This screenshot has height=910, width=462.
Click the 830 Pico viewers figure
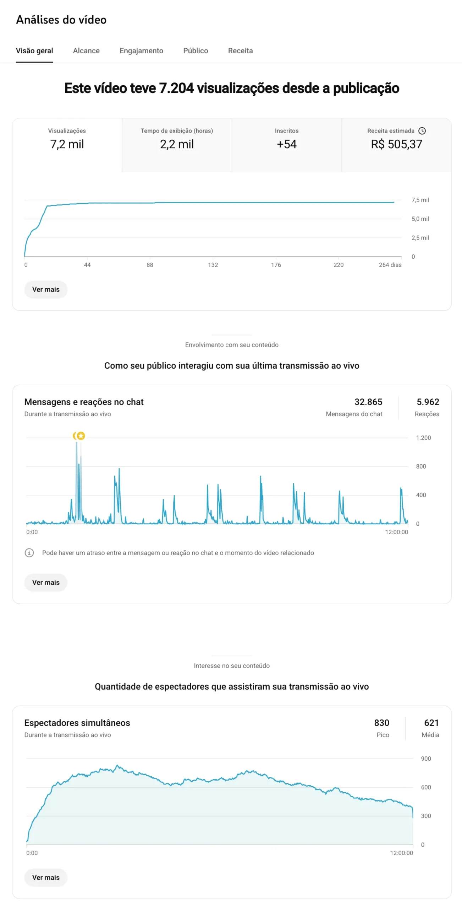[382, 728]
